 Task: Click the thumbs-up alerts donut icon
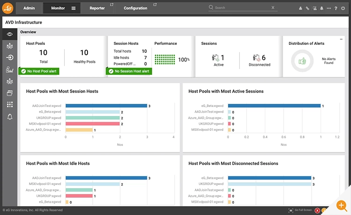pyautogui.click(x=302, y=61)
